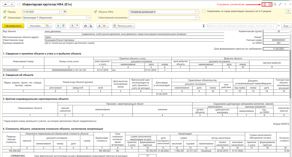Click the Ответственный исполнитель field
The width and height of the screenshot is (292, 157).
162,18
